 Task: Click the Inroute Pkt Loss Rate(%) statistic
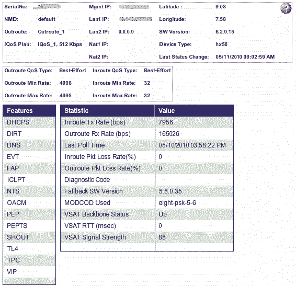pyautogui.click(x=100, y=157)
